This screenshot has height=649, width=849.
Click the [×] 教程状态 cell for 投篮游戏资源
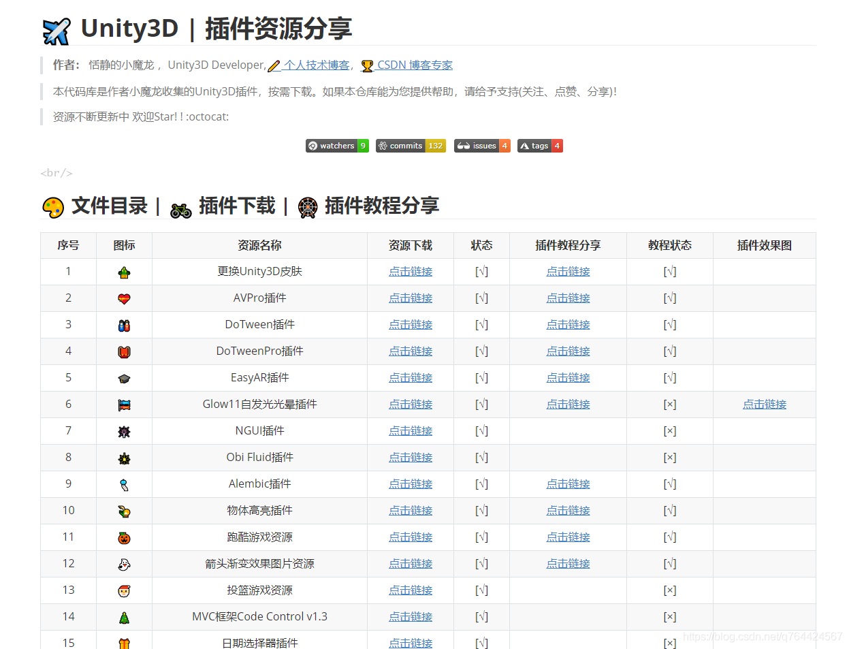point(670,590)
